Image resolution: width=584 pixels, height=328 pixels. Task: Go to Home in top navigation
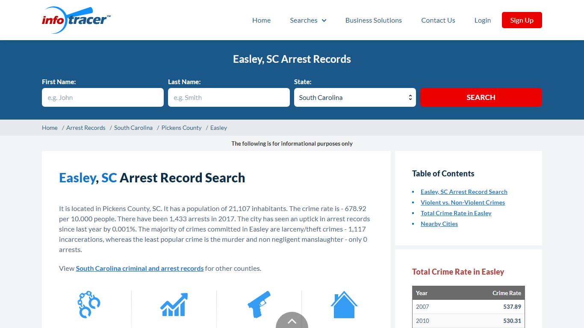tap(261, 20)
